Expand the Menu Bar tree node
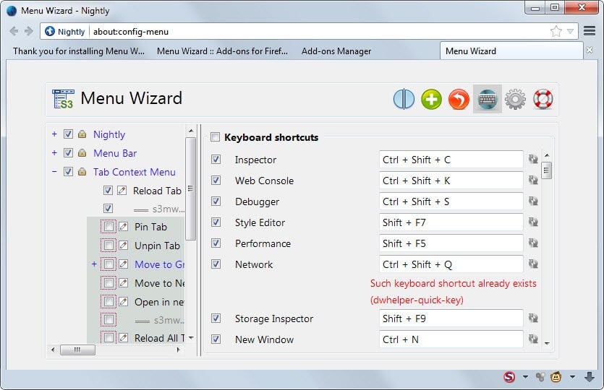 [54, 153]
